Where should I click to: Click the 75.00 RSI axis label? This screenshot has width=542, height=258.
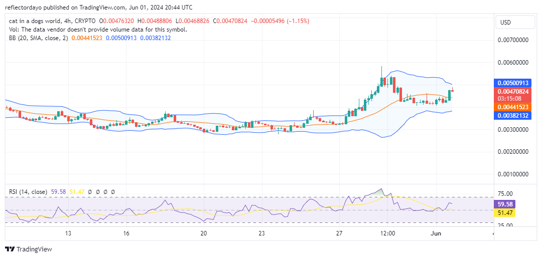coord(505,194)
